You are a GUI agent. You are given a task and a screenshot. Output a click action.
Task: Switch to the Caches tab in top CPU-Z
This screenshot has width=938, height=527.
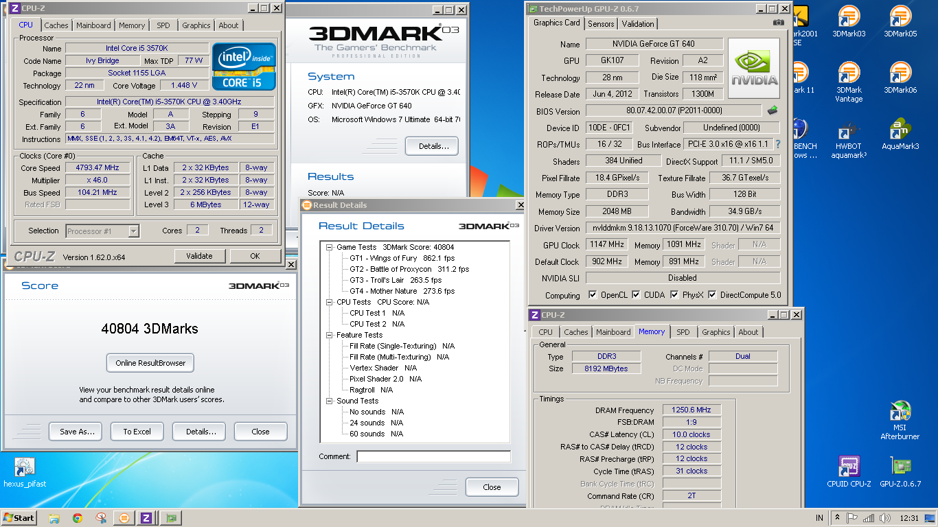tap(56, 25)
